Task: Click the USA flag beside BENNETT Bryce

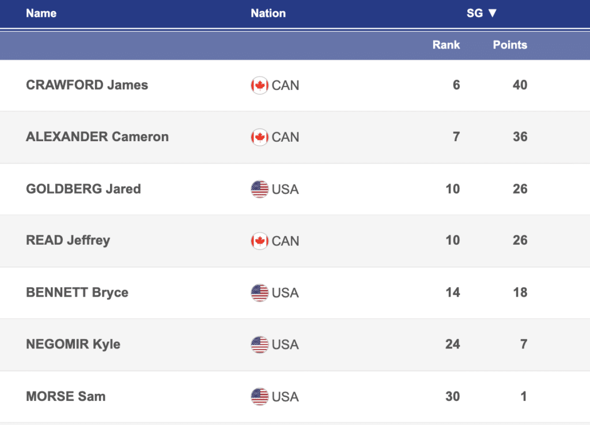Action: [x=260, y=293]
